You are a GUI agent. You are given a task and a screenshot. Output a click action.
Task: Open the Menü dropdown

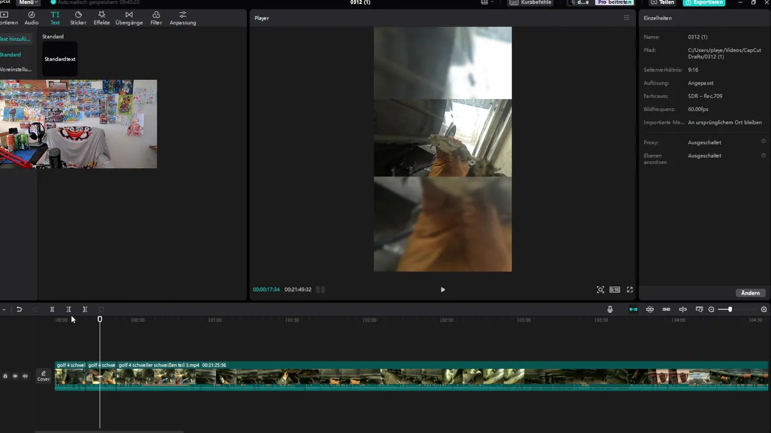pyautogui.click(x=28, y=2)
